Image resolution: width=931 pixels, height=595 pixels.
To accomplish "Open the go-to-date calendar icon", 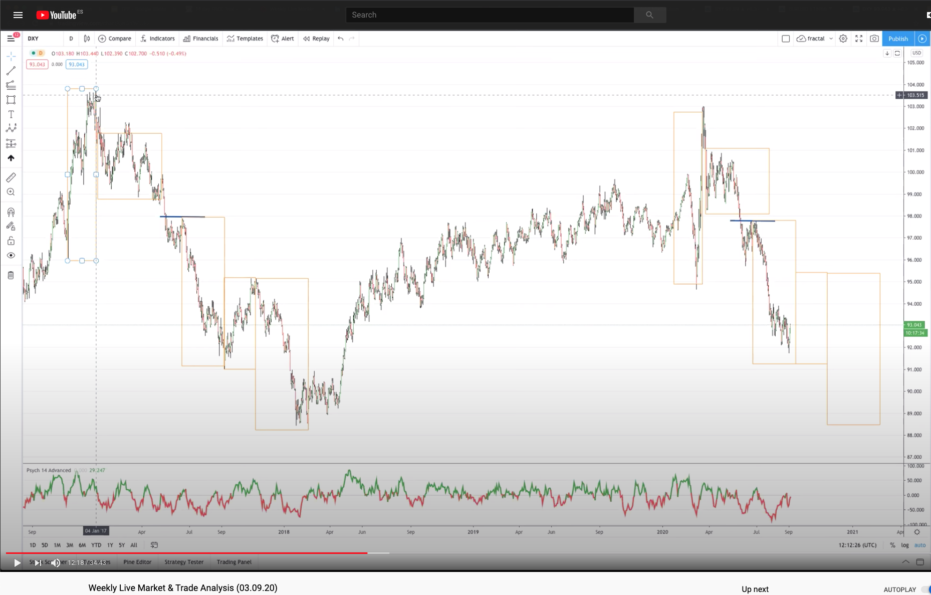I will [154, 545].
